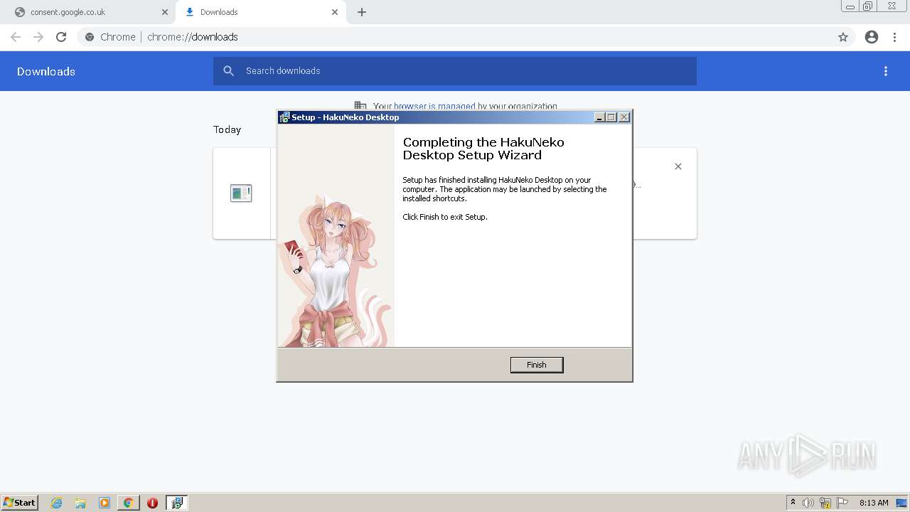910x512 pixels.
Task: Minimize the HakuNeko Setup window
Action: click(599, 117)
